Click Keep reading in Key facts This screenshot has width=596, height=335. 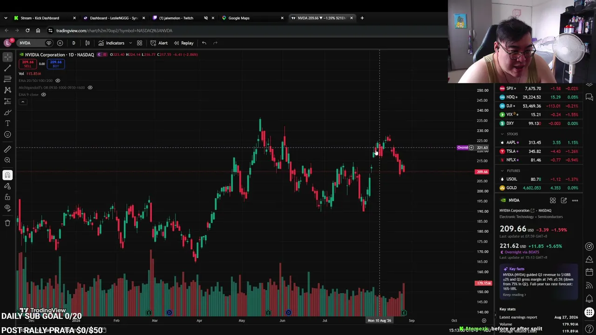coord(515,295)
